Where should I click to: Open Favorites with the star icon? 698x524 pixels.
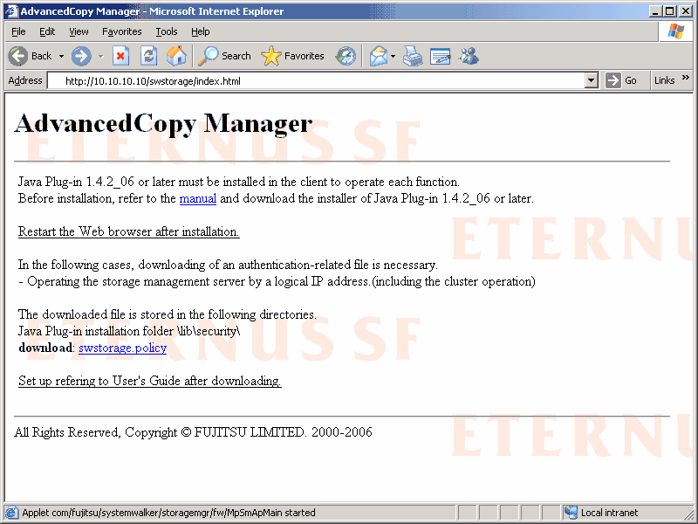click(x=271, y=56)
